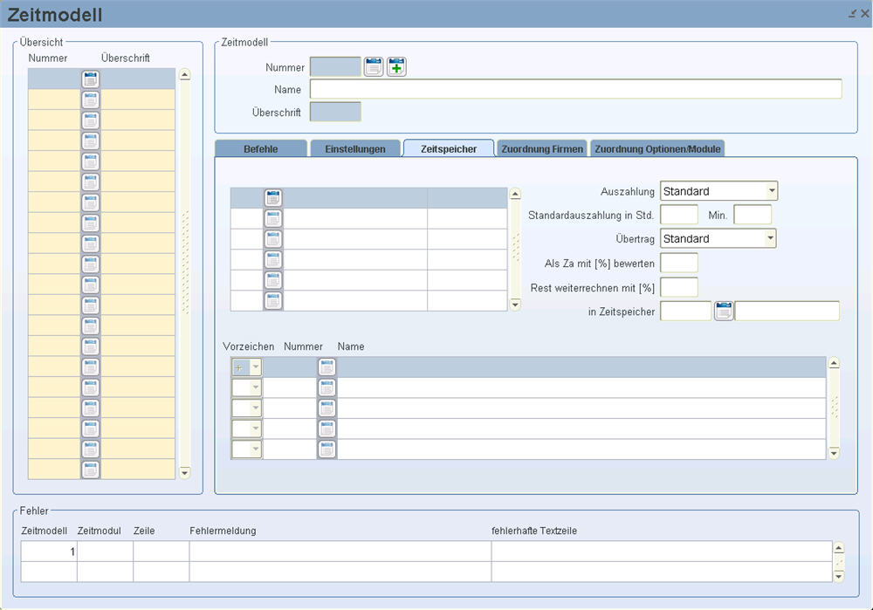Image resolution: width=873 pixels, height=610 pixels.
Task: Open the lookup icon in the highlighted Vorzeichen row
Action: click(x=327, y=367)
